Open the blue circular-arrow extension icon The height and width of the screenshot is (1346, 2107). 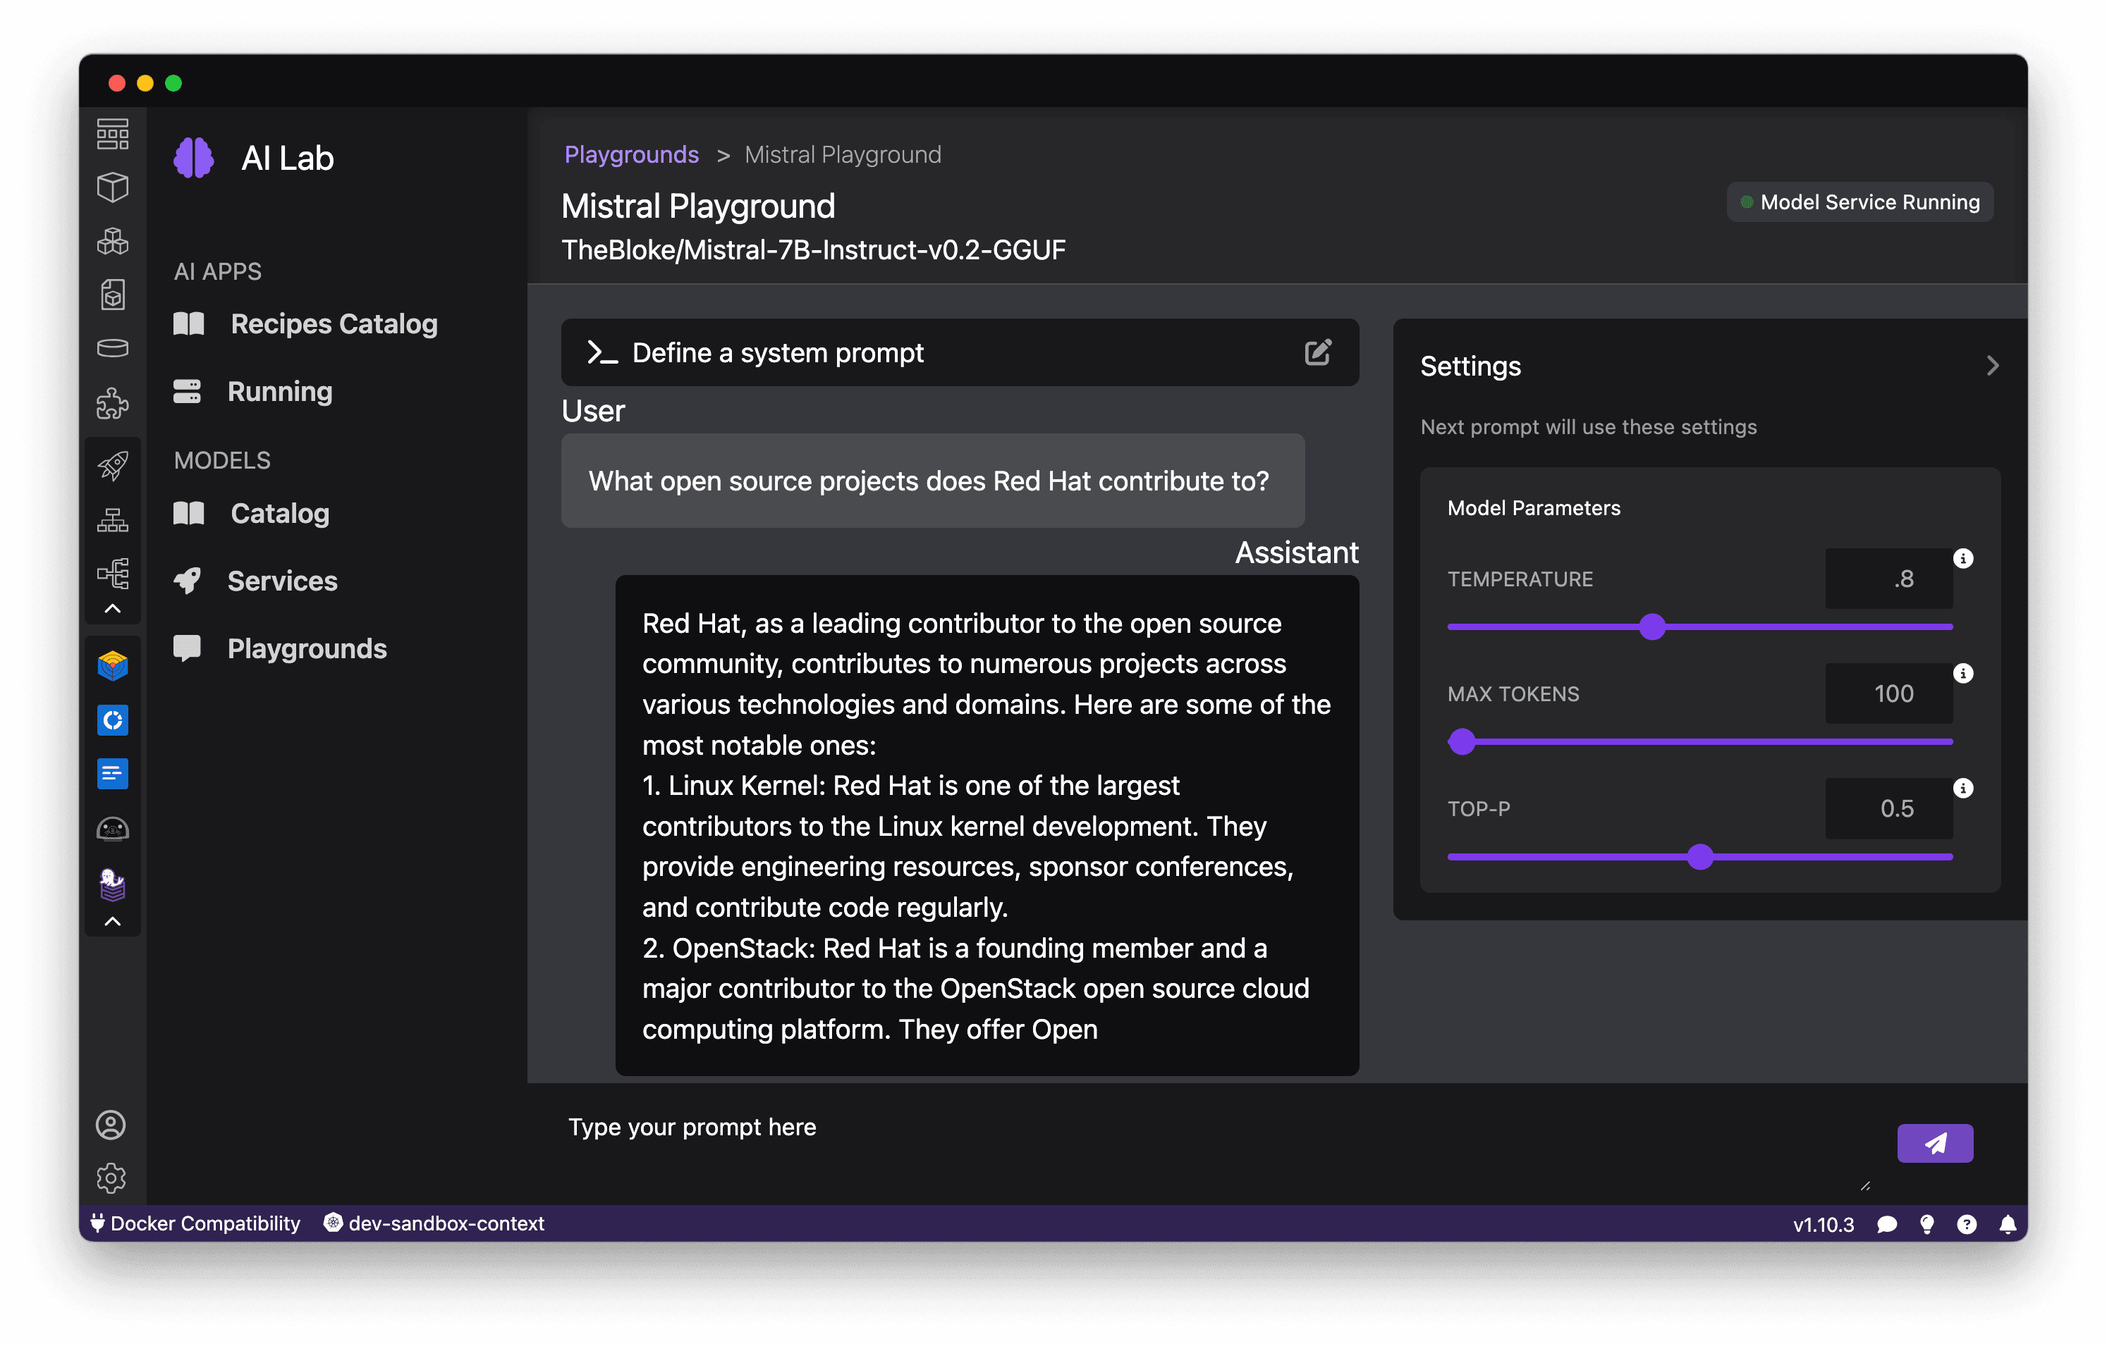pos(112,720)
